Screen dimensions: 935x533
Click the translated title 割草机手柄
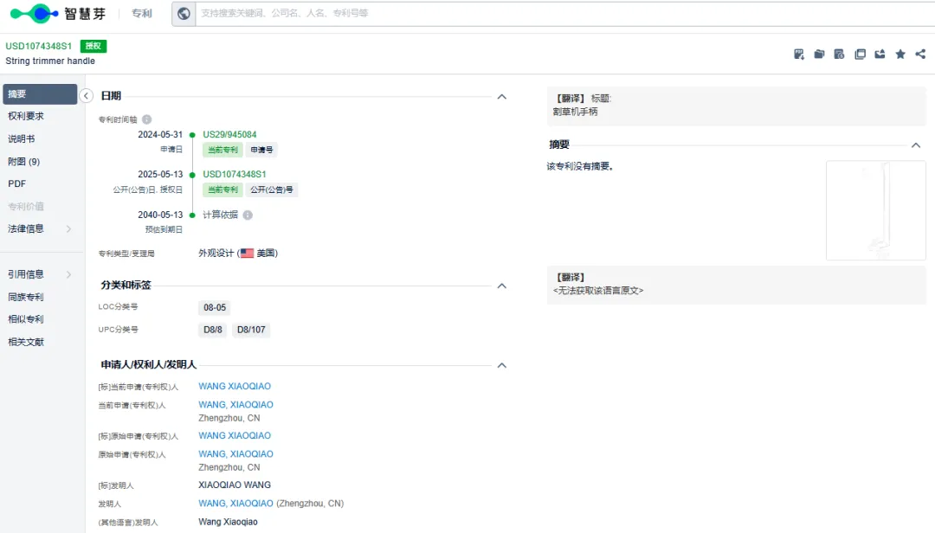coord(576,112)
